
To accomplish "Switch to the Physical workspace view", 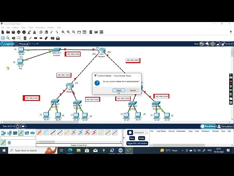I will point(22,44).
